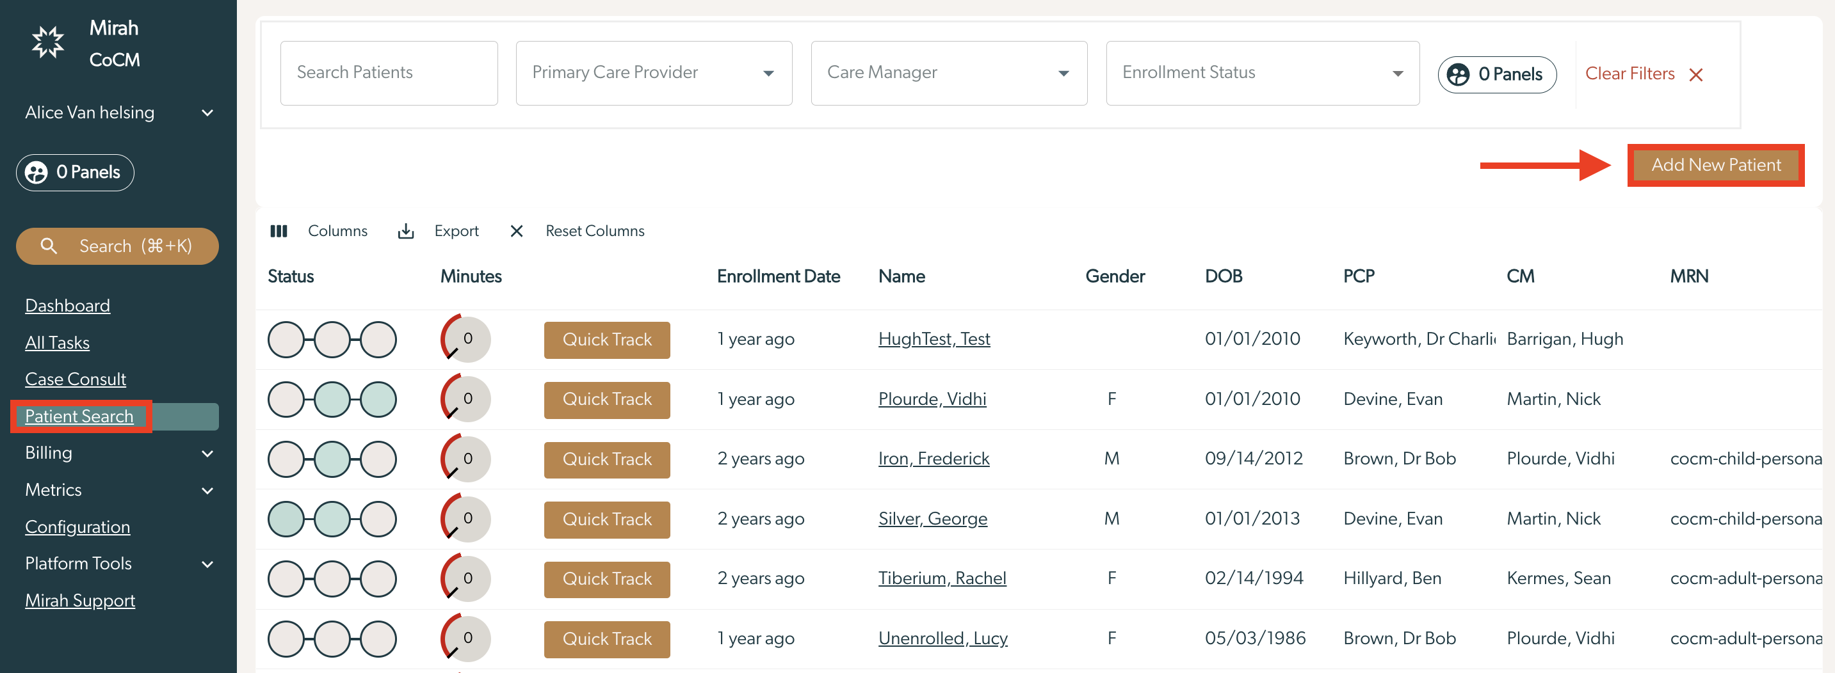The height and width of the screenshot is (673, 1835).
Task: Click the Export download icon
Action: (405, 231)
